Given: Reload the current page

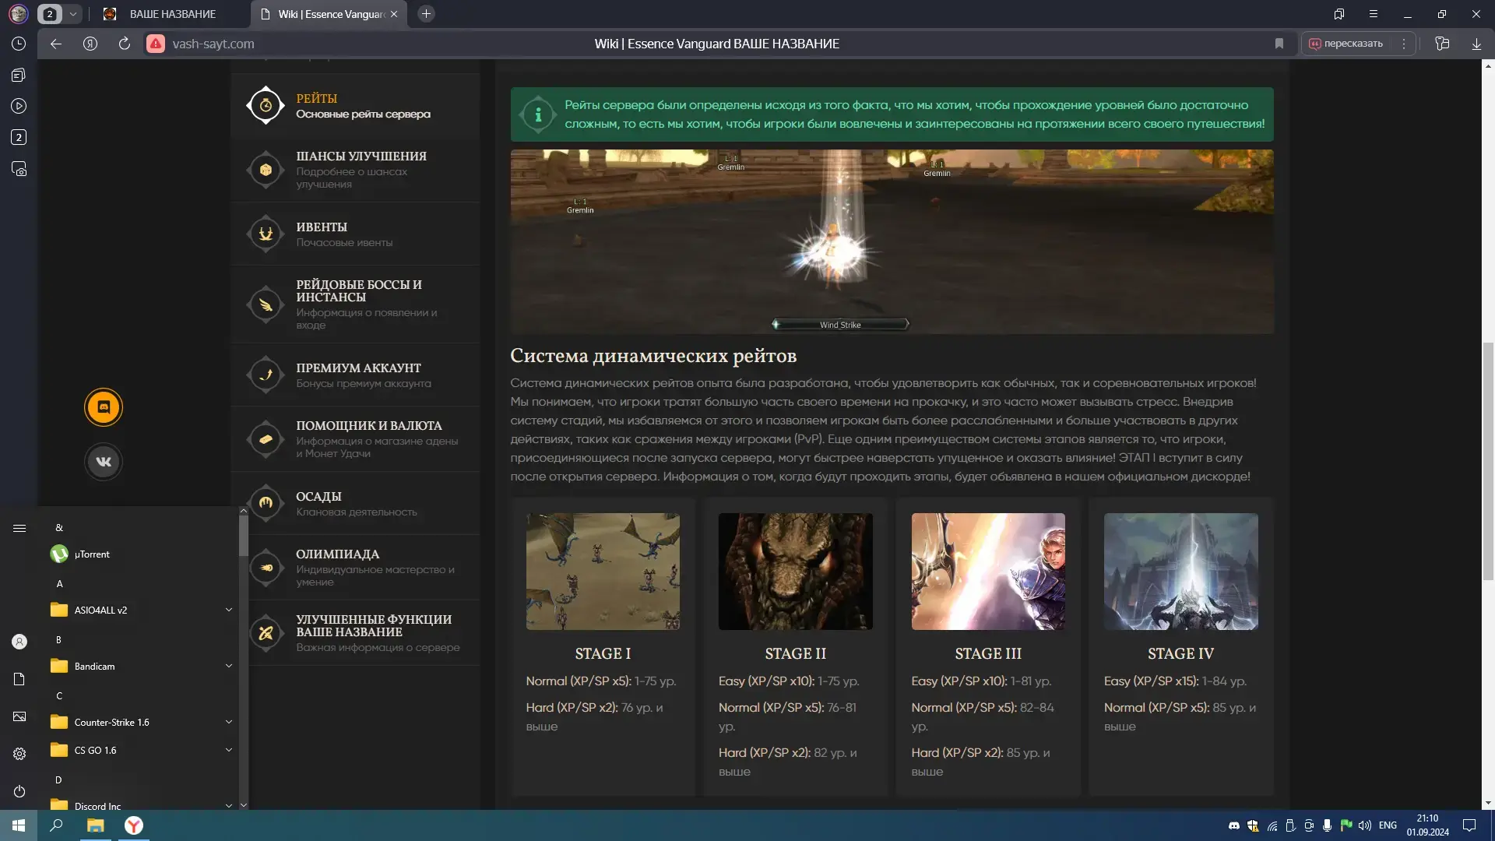Looking at the screenshot, I should click(x=124, y=44).
